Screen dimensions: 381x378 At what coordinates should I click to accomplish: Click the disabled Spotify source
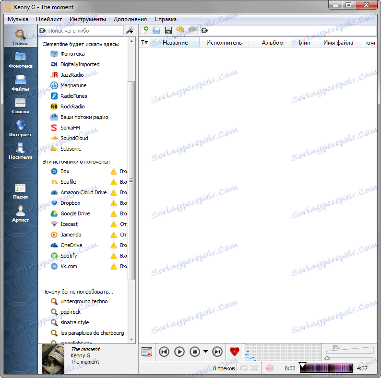coord(63,256)
